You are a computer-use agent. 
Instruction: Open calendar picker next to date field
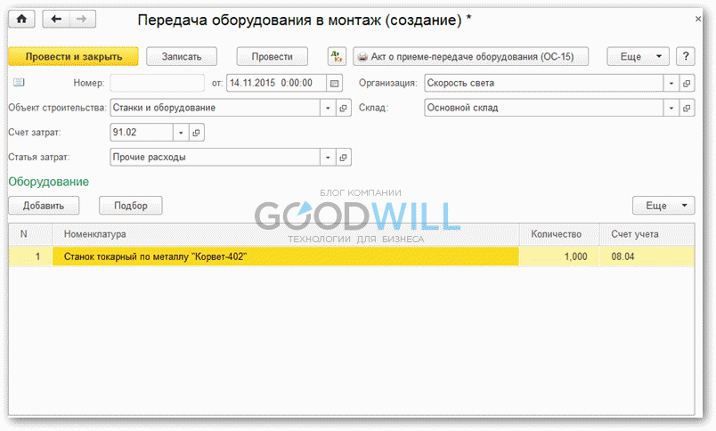(335, 83)
